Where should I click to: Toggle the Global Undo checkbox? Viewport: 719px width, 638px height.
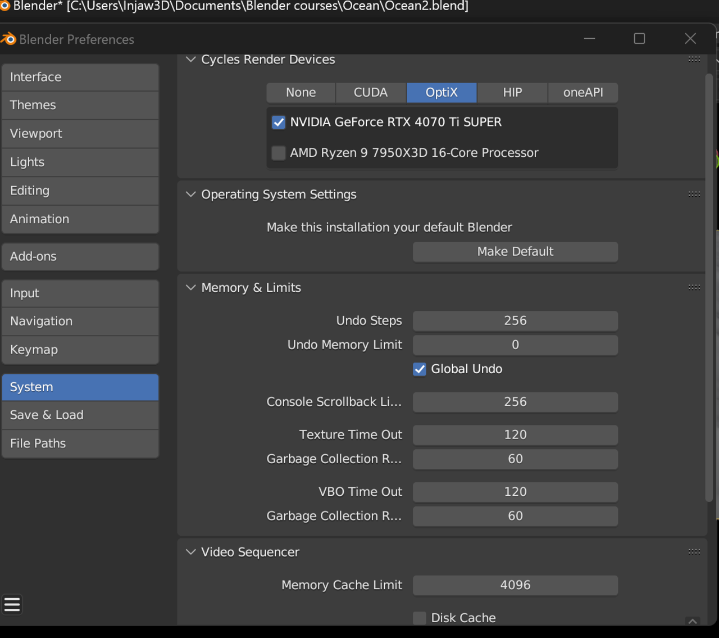(420, 369)
